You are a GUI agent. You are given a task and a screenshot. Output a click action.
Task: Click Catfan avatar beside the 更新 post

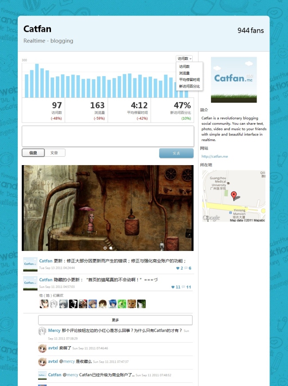point(30,264)
